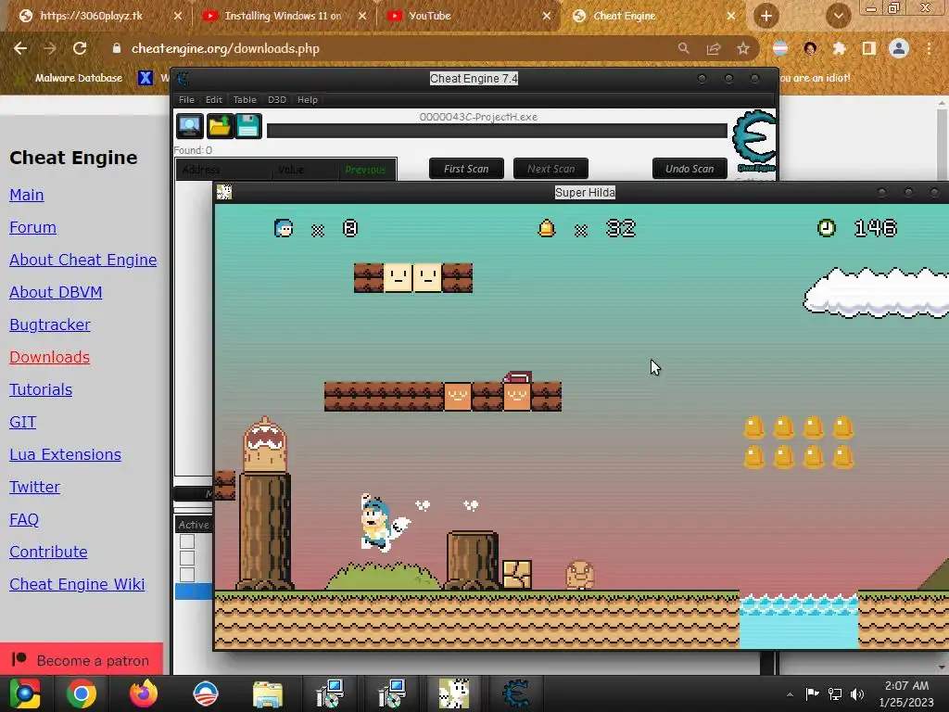949x712 pixels.
Task: Open the Main link in sidebar
Action: point(27,195)
